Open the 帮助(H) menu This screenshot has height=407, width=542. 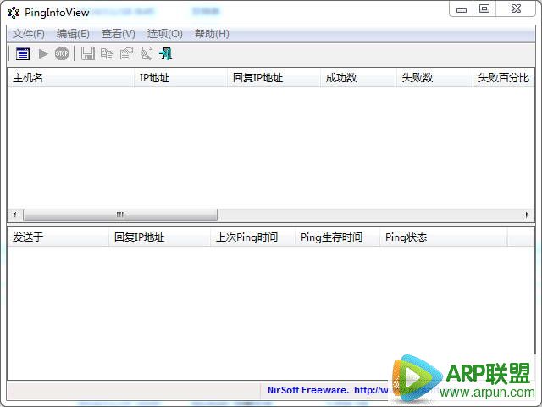(x=212, y=34)
